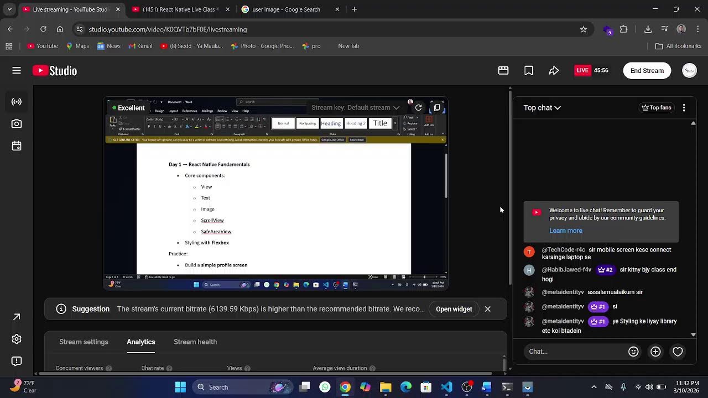Select the Webcam camera icon in left sidebar
The height and width of the screenshot is (398, 708).
pos(17,124)
